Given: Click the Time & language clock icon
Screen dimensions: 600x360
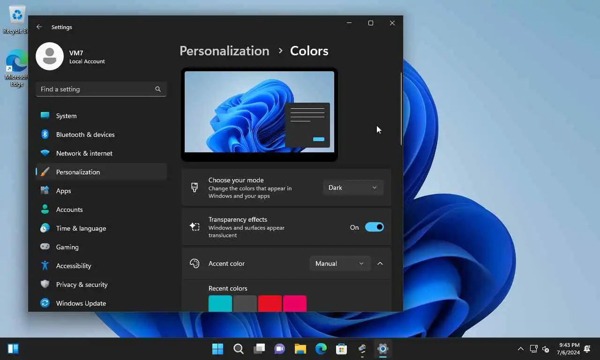Looking at the screenshot, I should tap(45, 228).
